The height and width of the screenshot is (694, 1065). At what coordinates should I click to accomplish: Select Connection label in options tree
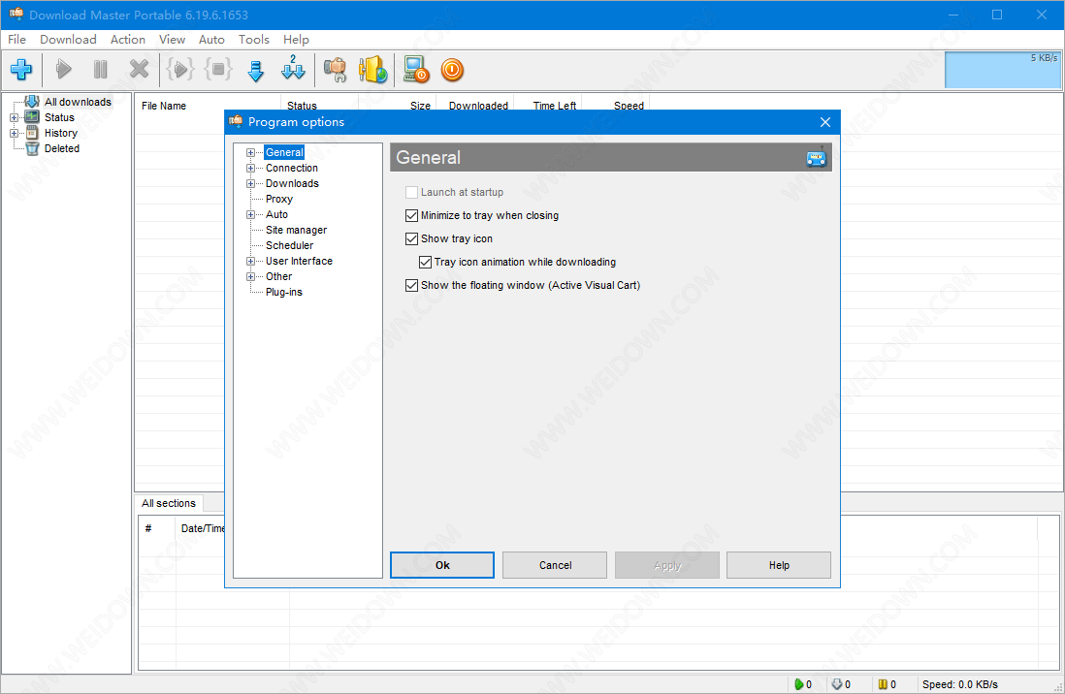tap(291, 169)
